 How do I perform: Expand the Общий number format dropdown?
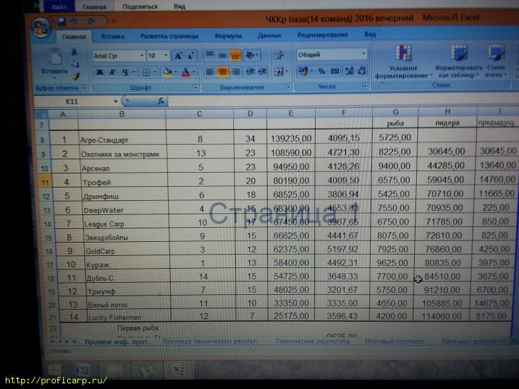[364, 55]
